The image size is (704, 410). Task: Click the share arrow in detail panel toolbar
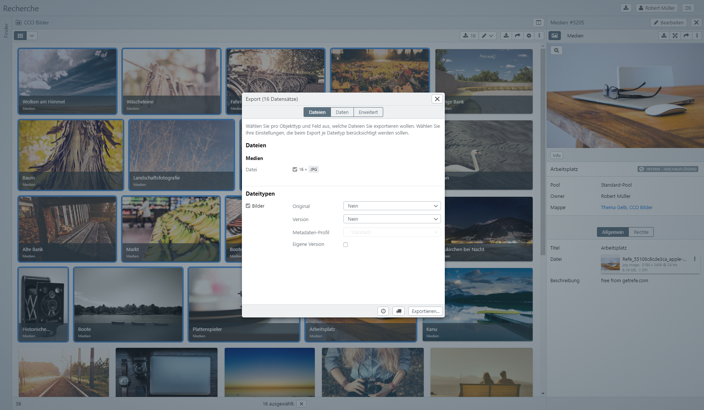[686, 36]
